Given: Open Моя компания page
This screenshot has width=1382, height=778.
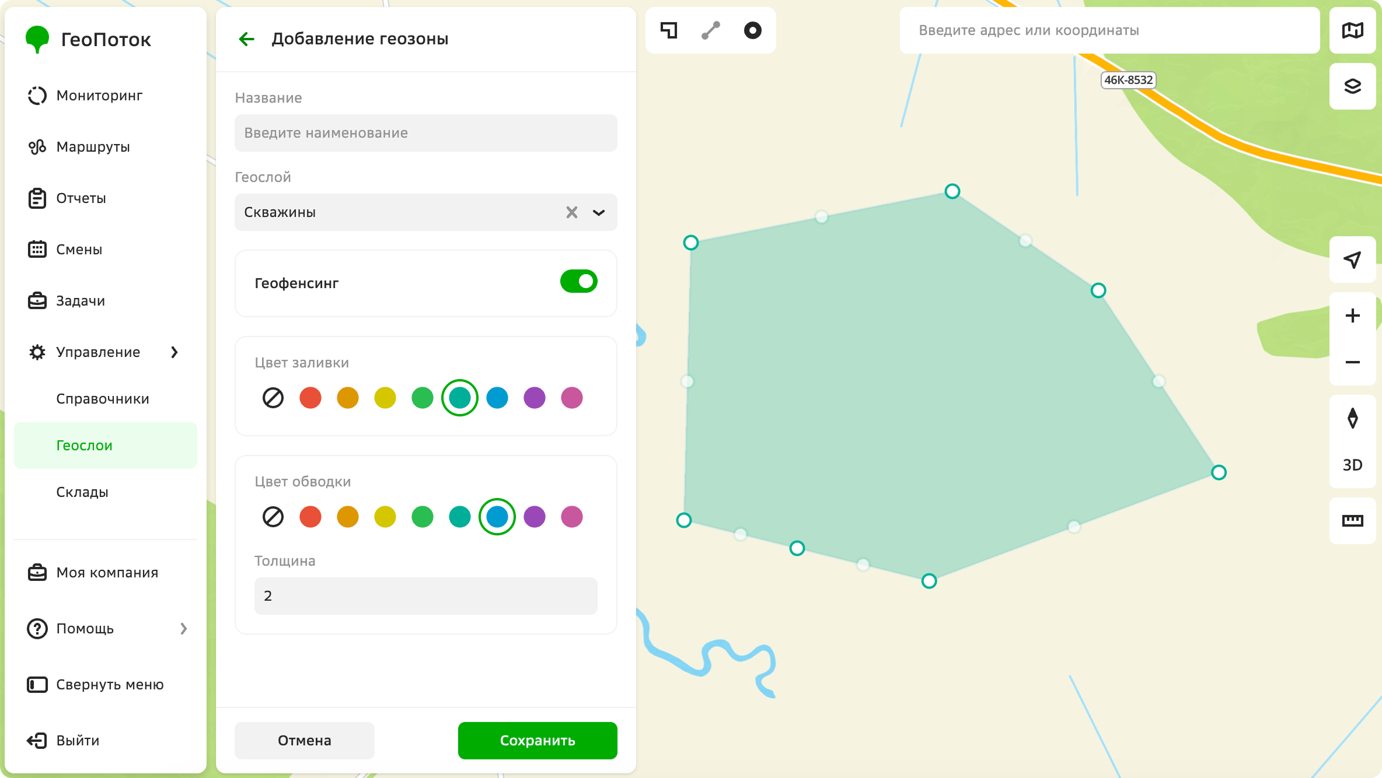Looking at the screenshot, I should (x=106, y=573).
